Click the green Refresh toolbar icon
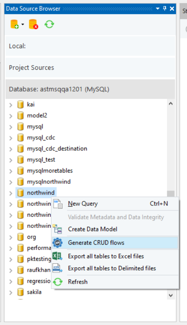The width and height of the screenshot is (187, 325). point(49,24)
